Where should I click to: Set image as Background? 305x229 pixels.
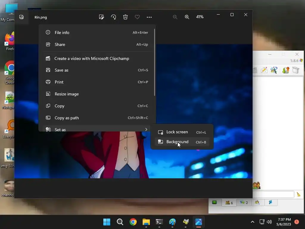182,142
